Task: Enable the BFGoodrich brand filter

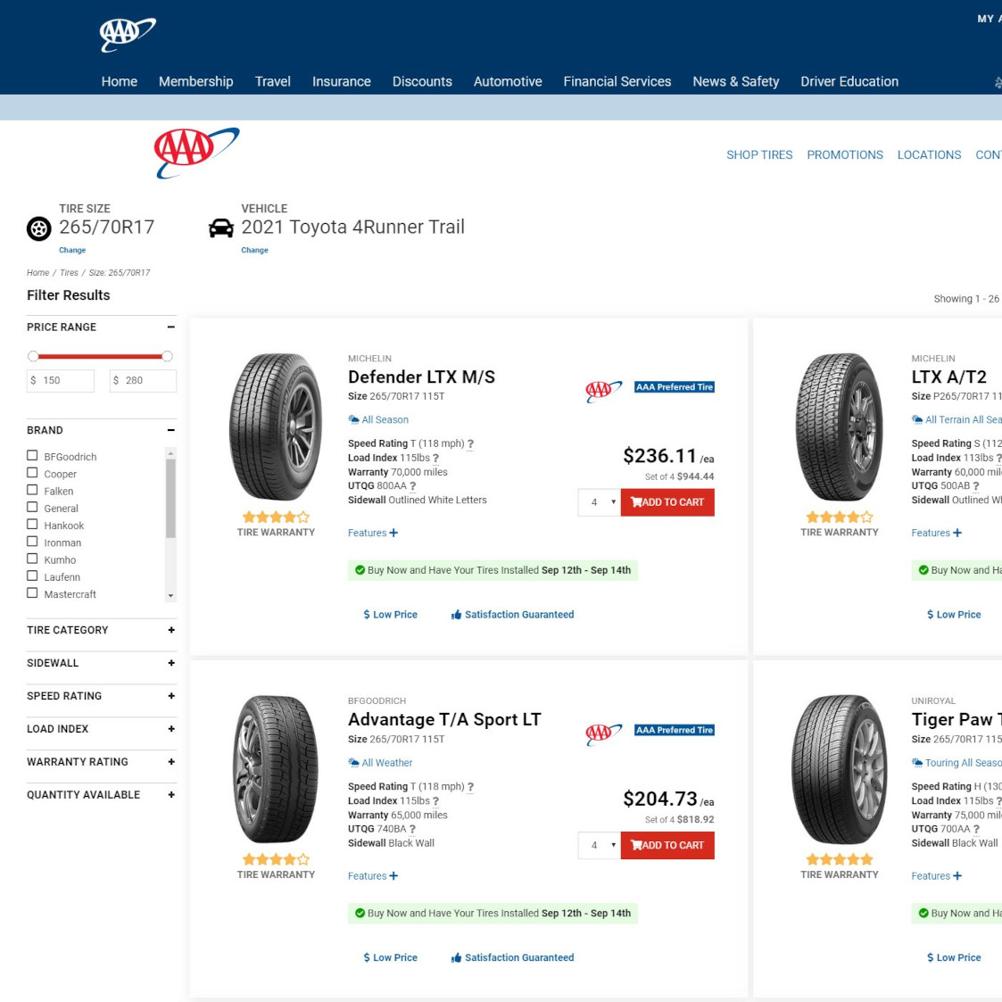Action: pos(33,456)
